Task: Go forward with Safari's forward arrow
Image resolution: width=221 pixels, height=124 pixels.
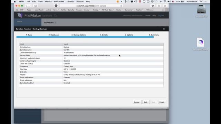Action: (30, 6)
